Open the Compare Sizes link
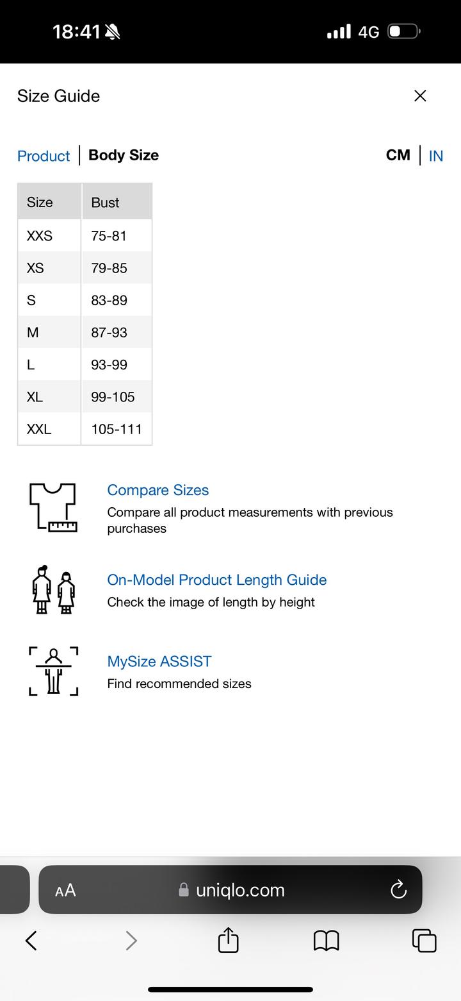Image resolution: width=461 pixels, height=1001 pixels. [158, 490]
